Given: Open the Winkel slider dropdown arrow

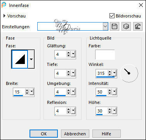Looking at the screenshot, I should click(115, 73).
